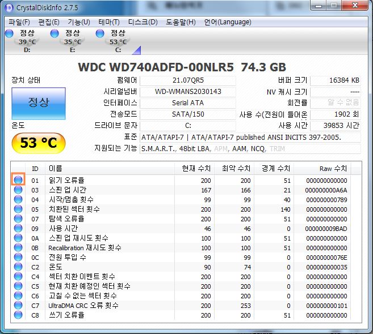This screenshot has width=373, height=334.
Task: Open the 편집(E) menu
Action: [x=49, y=22]
